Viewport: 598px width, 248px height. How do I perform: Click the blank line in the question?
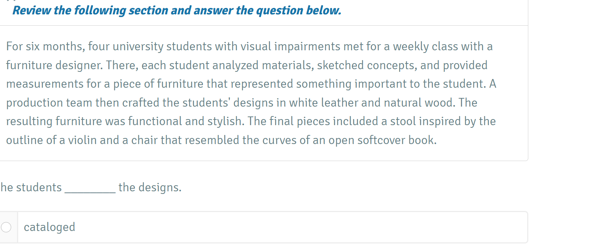click(x=90, y=188)
